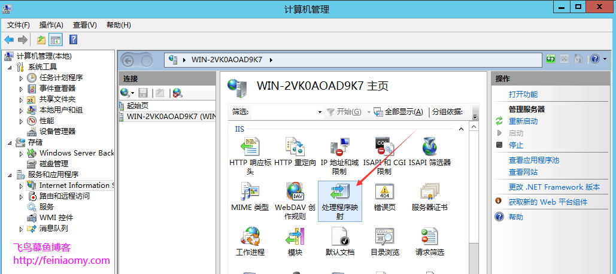Select 磁盘管理 in the tree
616x274 pixels.
(x=54, y=164)
